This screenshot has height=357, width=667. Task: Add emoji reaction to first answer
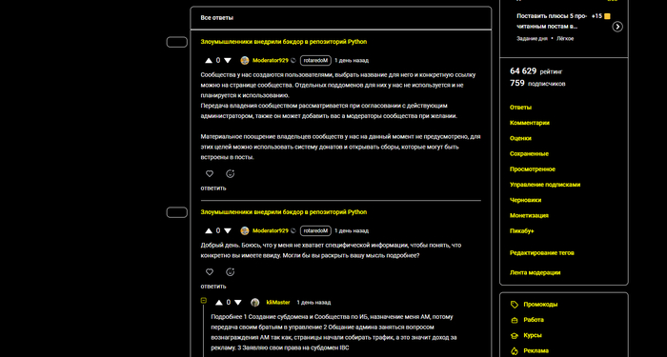click(231, 174)
